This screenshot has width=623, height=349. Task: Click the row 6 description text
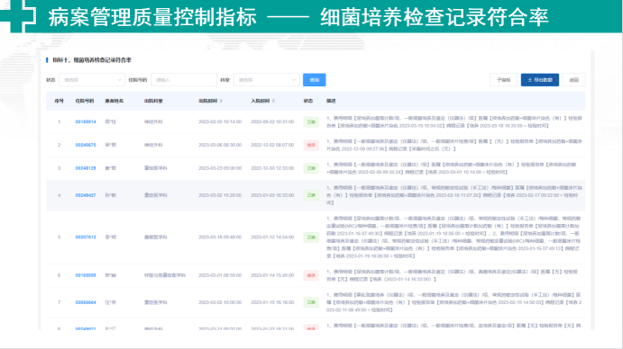click(453, 275)
